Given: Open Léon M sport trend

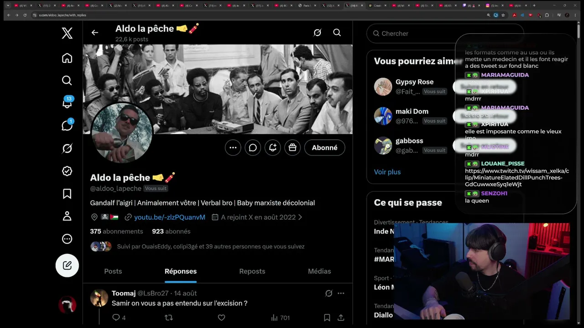Looking at the screenshot, I should (384, 287).
